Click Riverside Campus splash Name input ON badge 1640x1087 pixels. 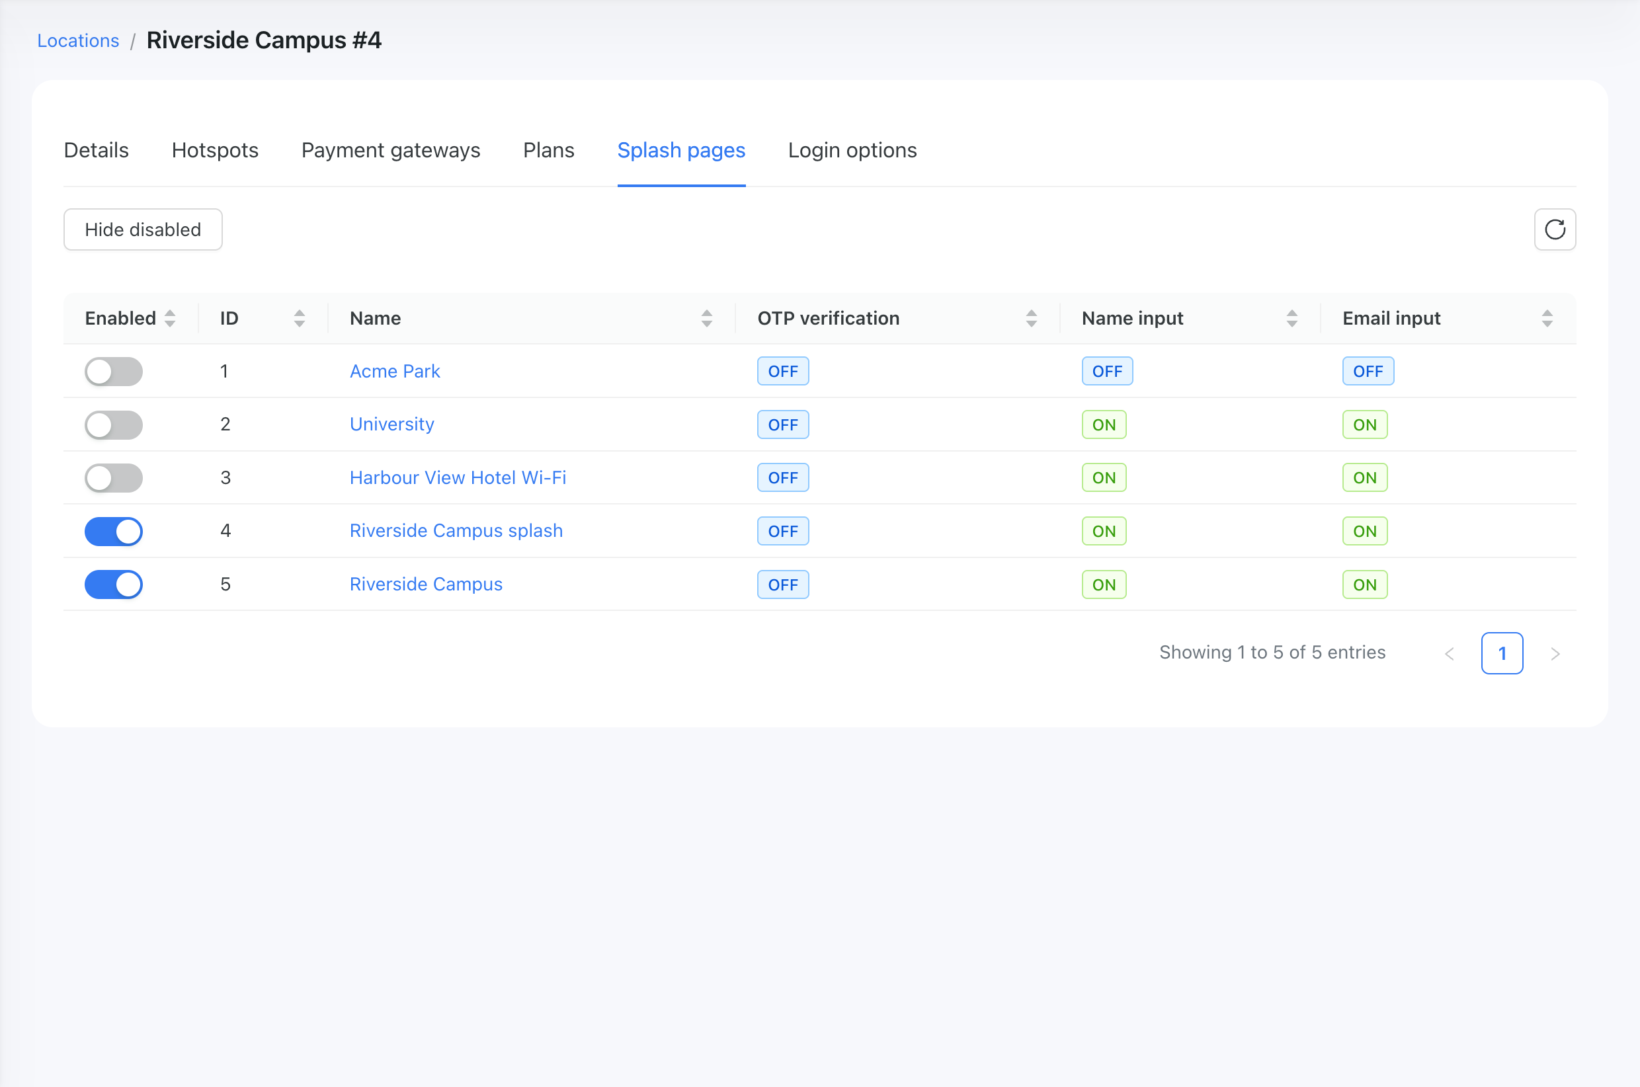tap(1104, 532)
